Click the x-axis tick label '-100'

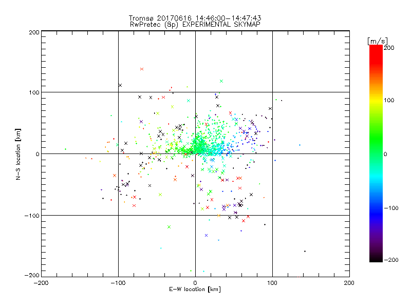pos(118,283)
